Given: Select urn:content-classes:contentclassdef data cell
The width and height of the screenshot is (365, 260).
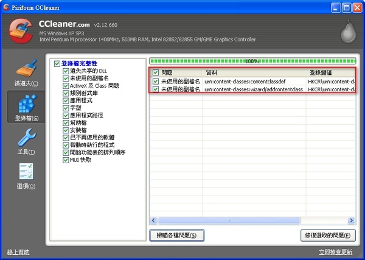Looking at the screenshot, I should point(245,82).
